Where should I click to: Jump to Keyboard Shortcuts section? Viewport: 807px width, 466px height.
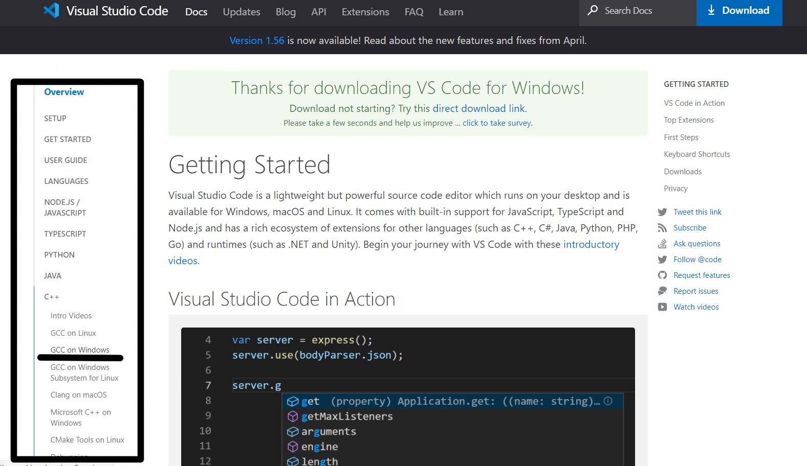(x=697, y=154)
